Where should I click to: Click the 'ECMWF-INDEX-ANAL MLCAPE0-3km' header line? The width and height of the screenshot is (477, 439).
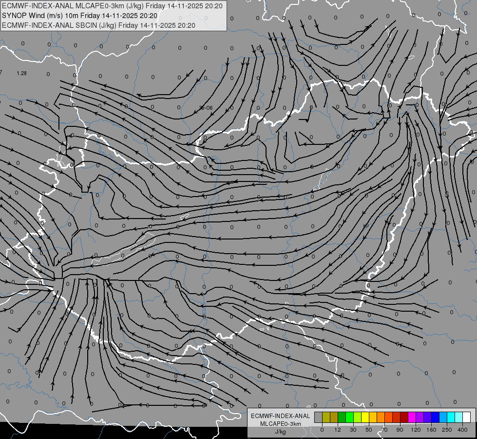[112, 6]
